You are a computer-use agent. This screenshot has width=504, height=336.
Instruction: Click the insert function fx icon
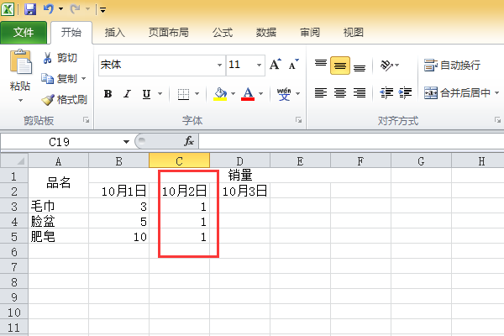click(x=189, y=141)
